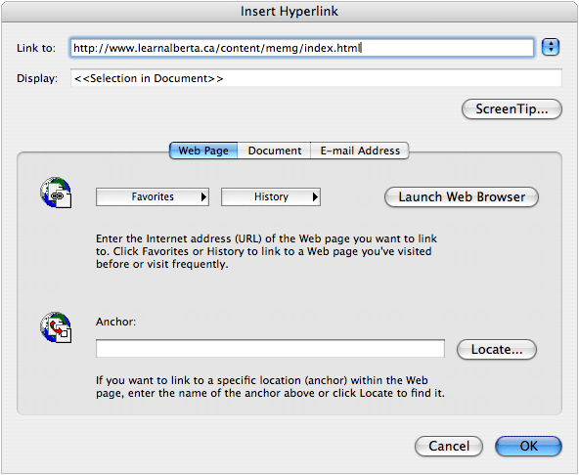Confirm the hyperlink with OK
This screenshot has height=475, width=579.
(x=528, y=446)
